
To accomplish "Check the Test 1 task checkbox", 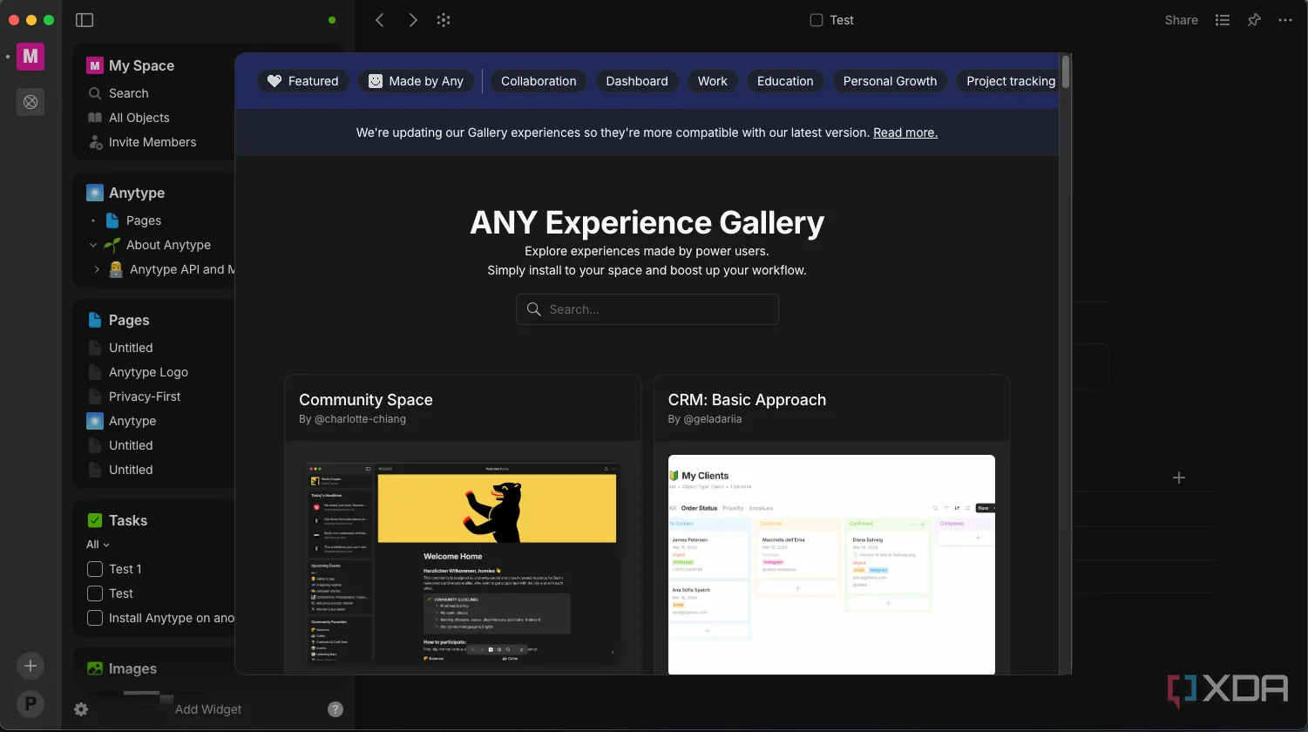I will click(95, 569).
